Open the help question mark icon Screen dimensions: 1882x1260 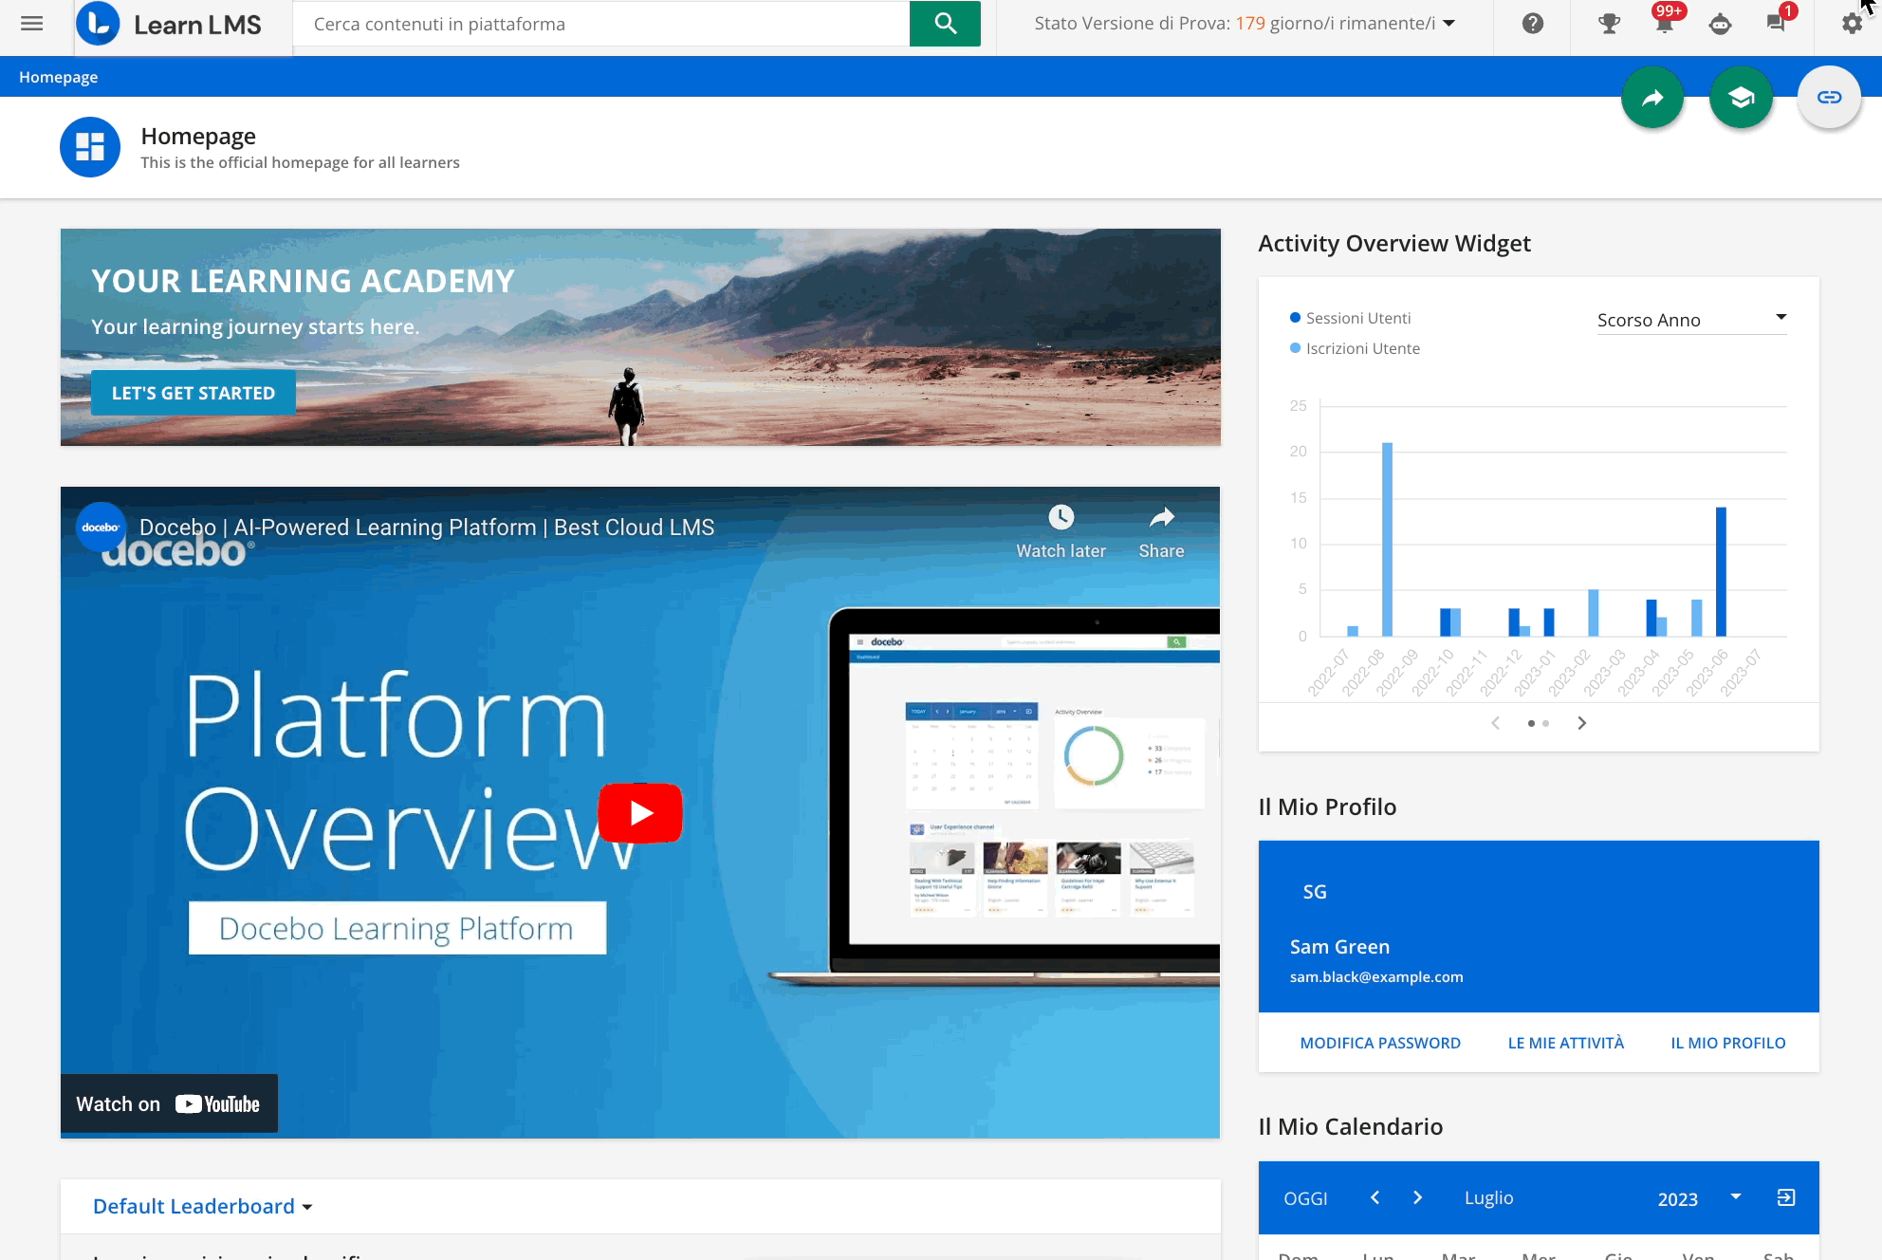1533,24
